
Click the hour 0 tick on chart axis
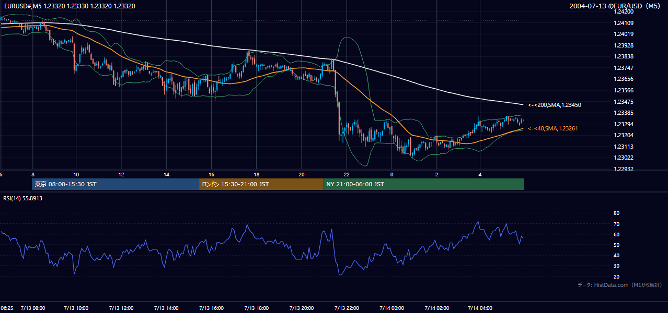(391, 174)
